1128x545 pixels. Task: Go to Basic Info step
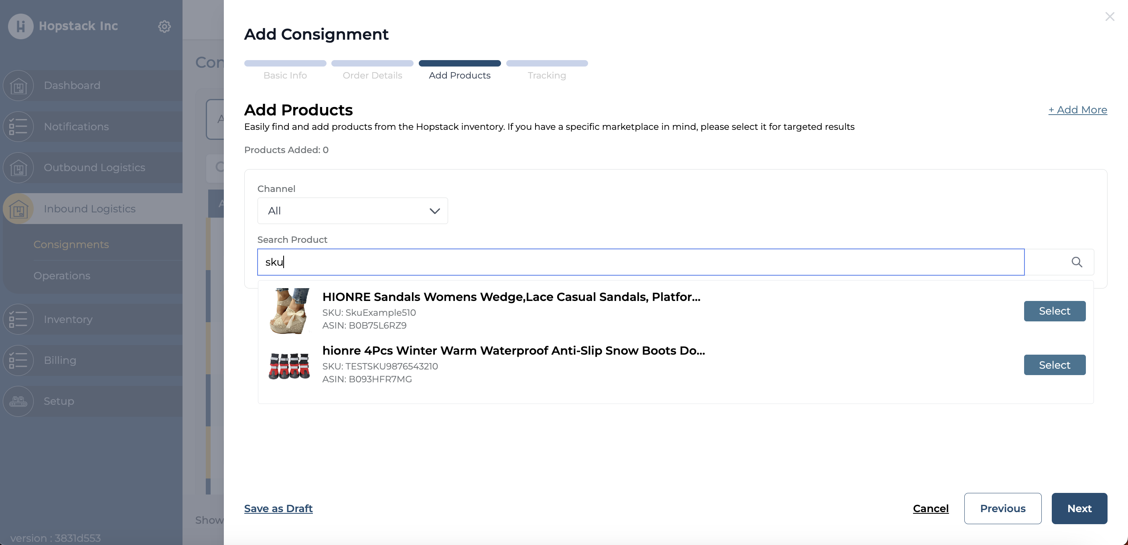click(x=285, y=75)
